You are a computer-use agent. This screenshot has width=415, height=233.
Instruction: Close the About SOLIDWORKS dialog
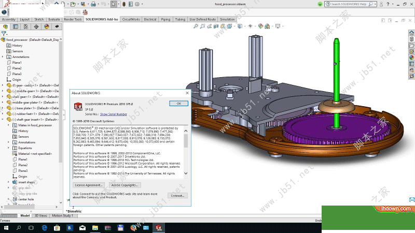coord(187,93)
